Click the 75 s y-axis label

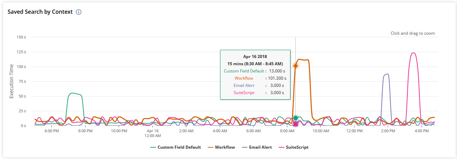[x=22, y=81]
